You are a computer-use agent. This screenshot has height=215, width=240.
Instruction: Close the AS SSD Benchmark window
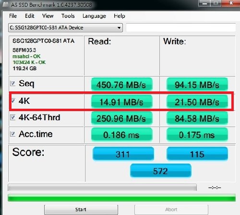click(x=231, y=3)
